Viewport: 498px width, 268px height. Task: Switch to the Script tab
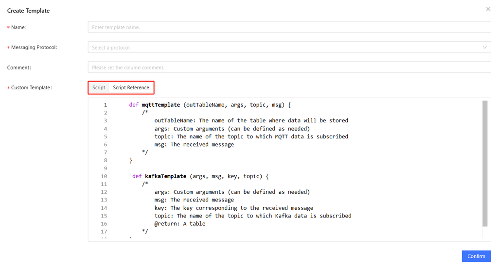click(99, 88)
